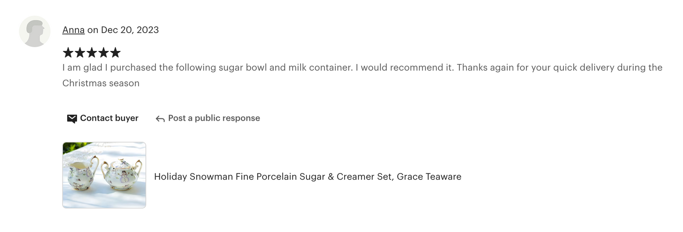Screen dimensions: 683x232
Task: Open reviewer Anna's profile link
Action: tap(73, 30)
